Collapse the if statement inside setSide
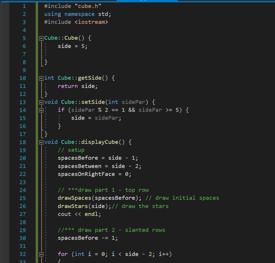 pyautogui.click(x=41, y=110)
